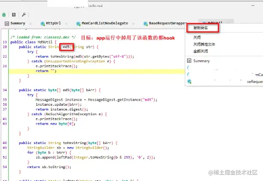
Task: Close the HttpUrl tab
Action: [x=66, y=24]
